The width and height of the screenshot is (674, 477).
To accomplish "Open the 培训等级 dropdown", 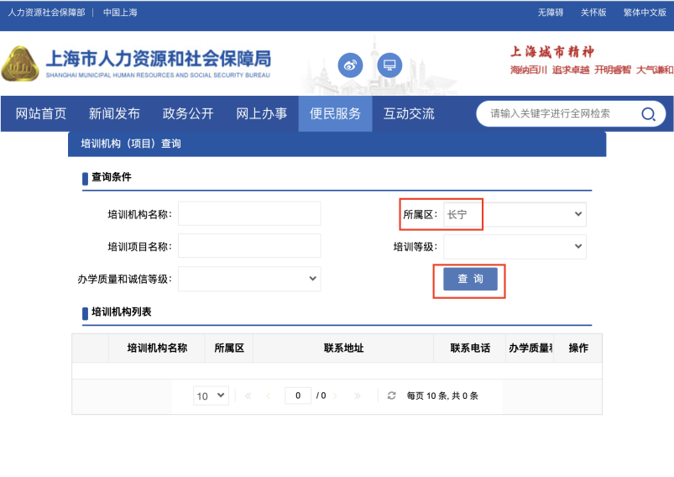I will (x=515, y=246).
